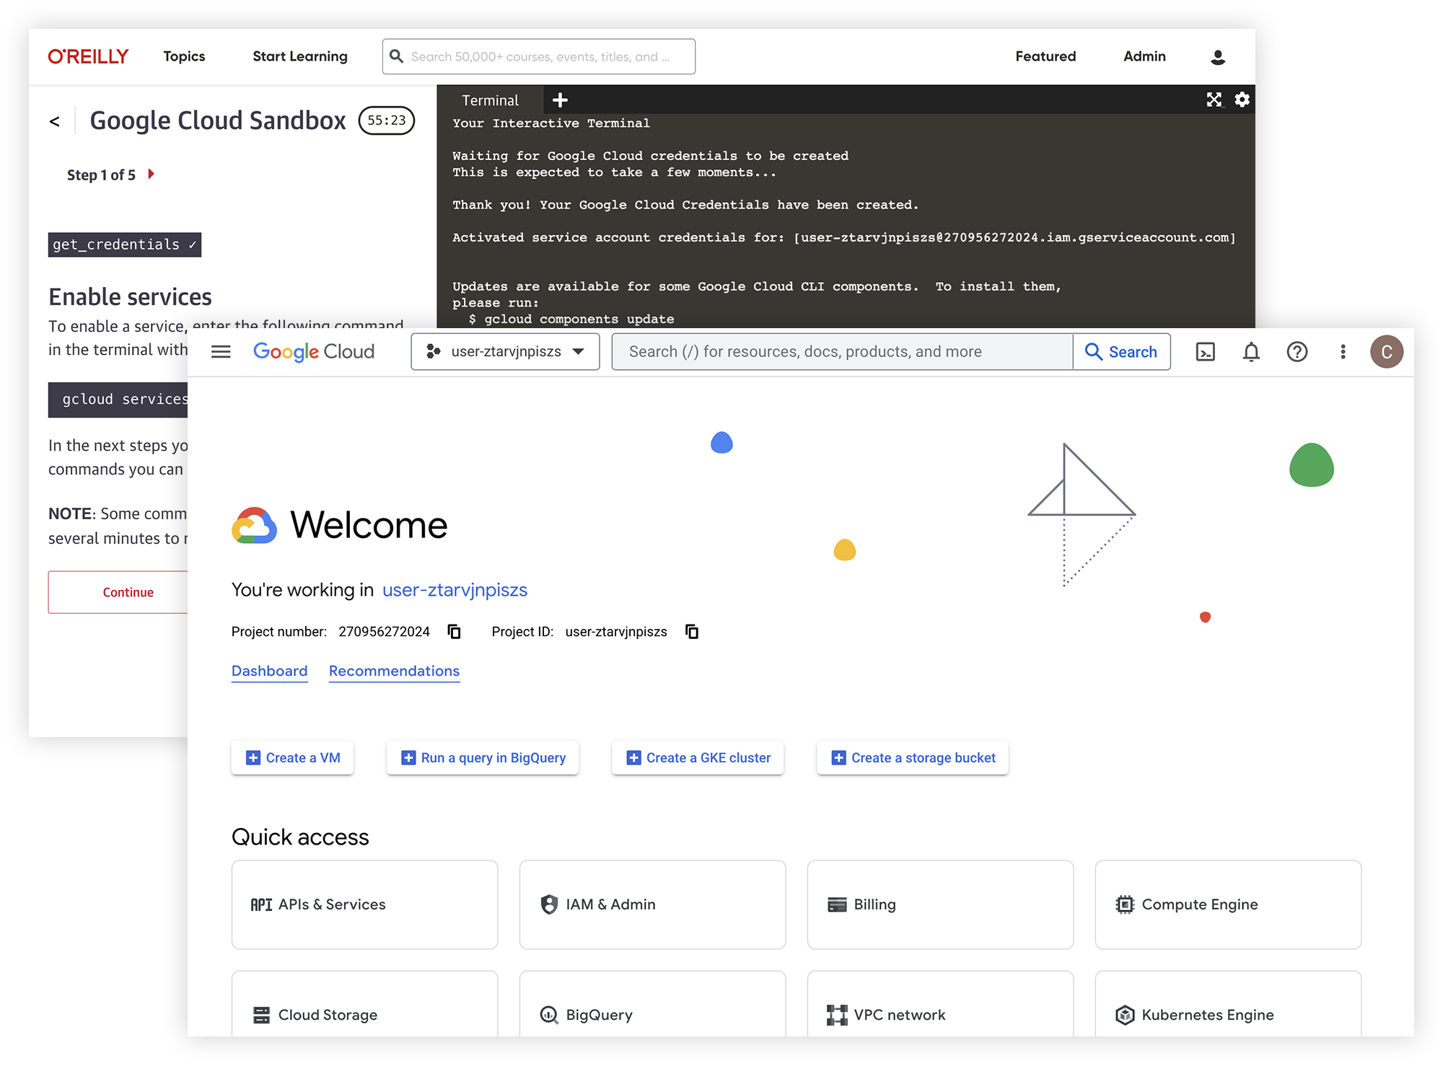Click the magnifier icon in the O'Reilly search box
The height and width of the screenshot is (1066, 1443).
396,56
